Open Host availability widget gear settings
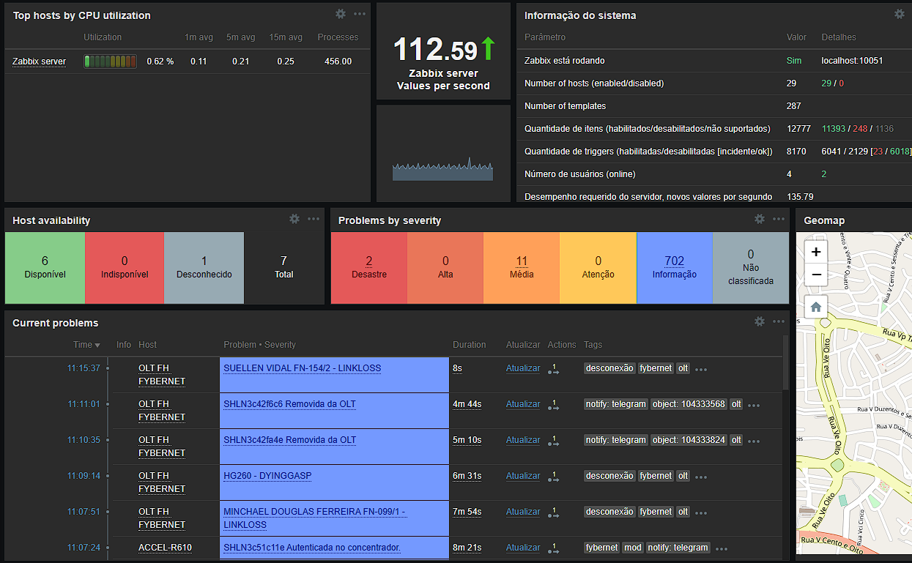912x563 pixels. pyautogui.click(x=294, y=219)
